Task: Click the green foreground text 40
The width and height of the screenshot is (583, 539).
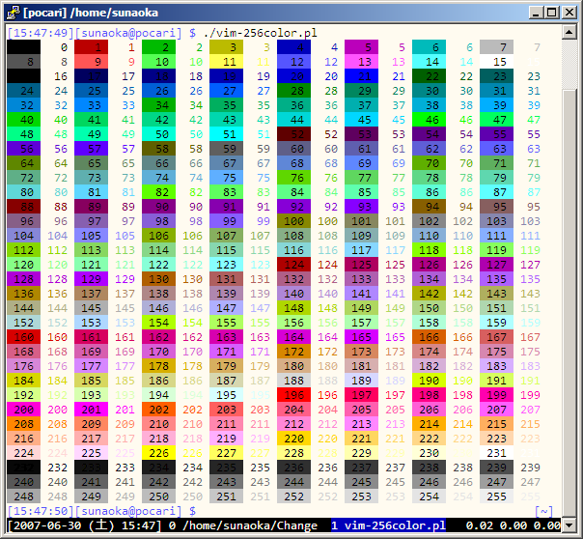Action: 61,120
